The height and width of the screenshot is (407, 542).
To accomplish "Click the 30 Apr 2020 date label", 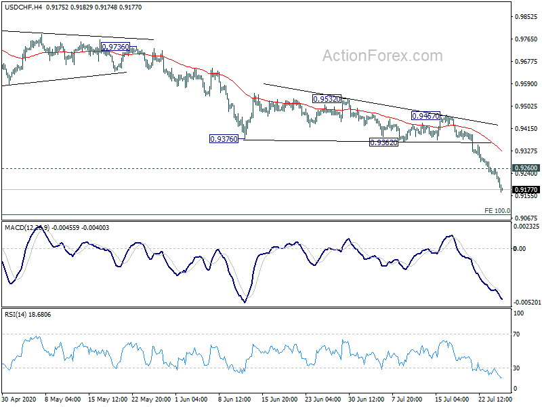I will coord(19,399).
